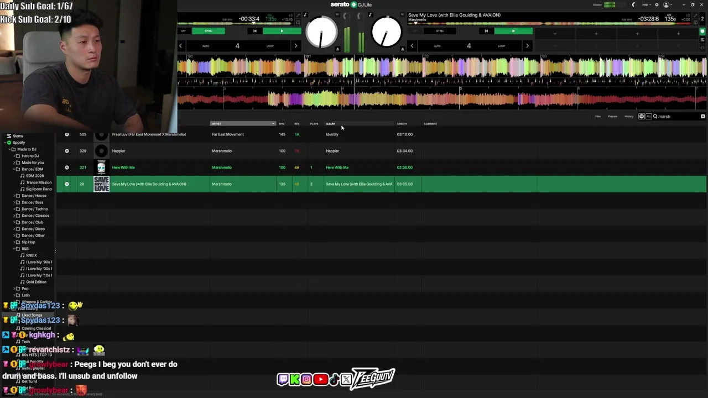
Task: Eject the right deck track
Action: [402, 49]
